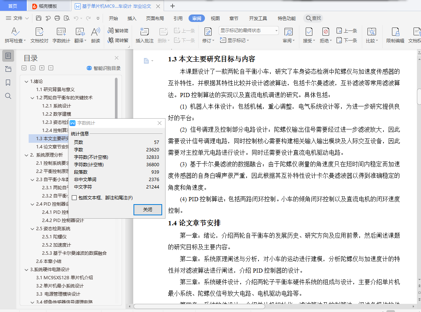
Task: Open word count (字数统计) ribbon tool
Action: click(x=61, y=35)
